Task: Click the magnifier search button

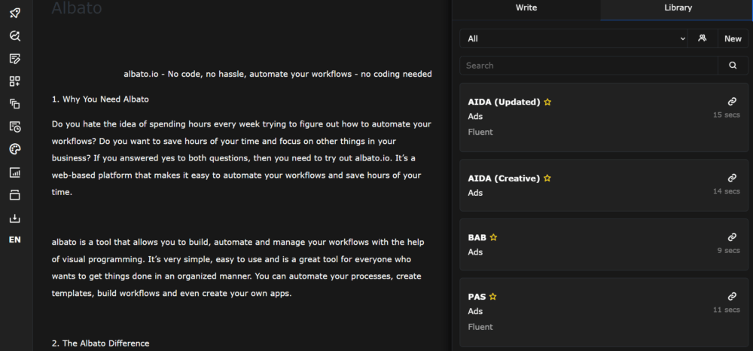Action: click(x=733, y=66)
